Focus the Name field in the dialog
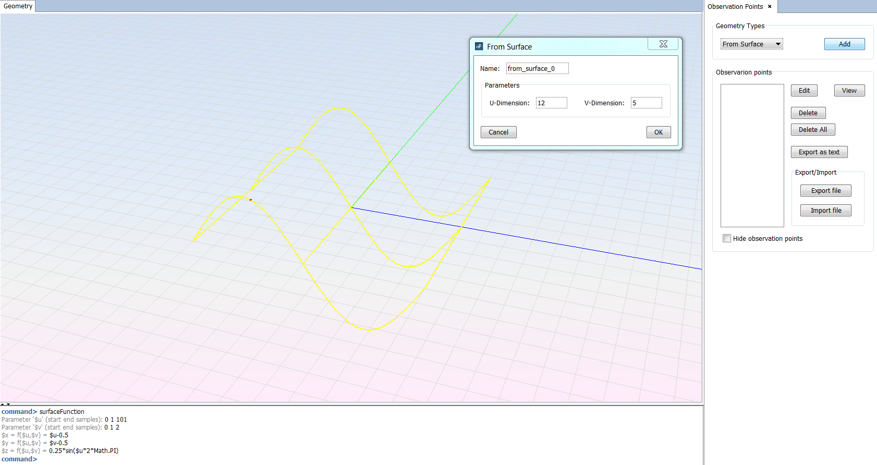Screen dimensions: 877x465 pyautogui.click(x=537, y=69)
